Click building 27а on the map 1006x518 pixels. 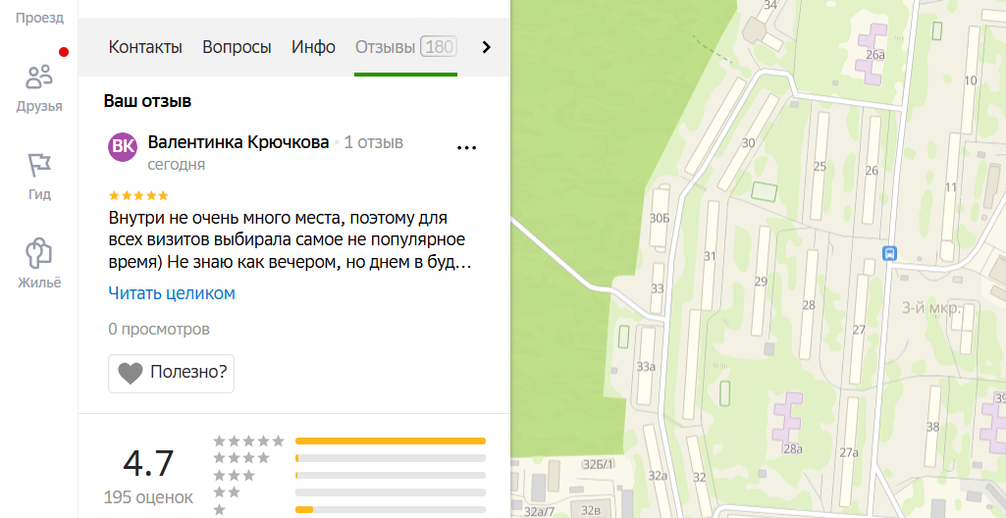(849, 452)
